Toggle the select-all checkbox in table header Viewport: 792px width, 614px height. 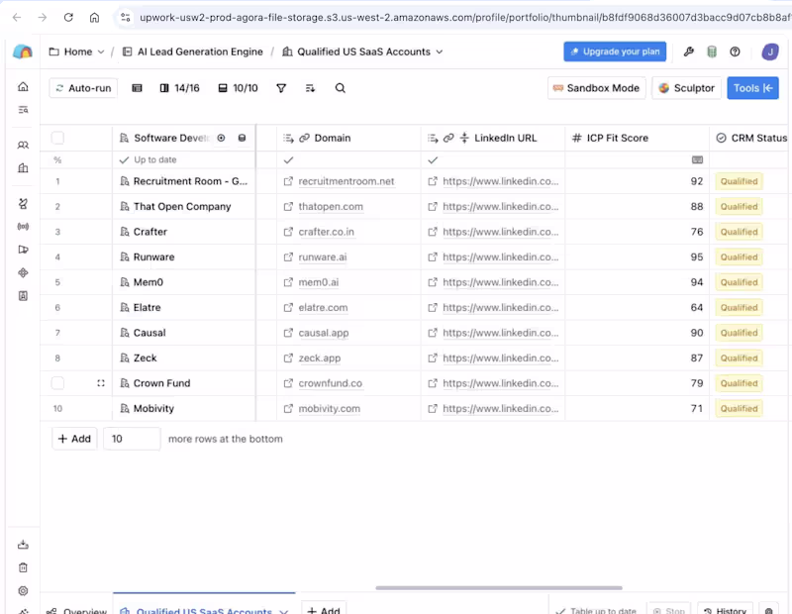click(57, 138)
